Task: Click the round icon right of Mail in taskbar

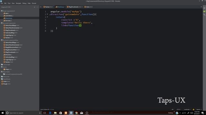Action: click(87, 113)
